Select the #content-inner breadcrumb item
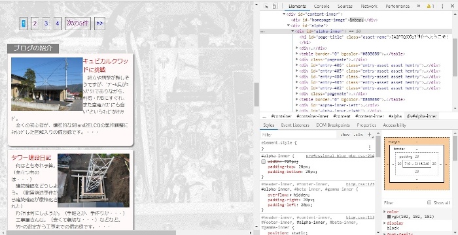The image size is (458, 235). 370,116
